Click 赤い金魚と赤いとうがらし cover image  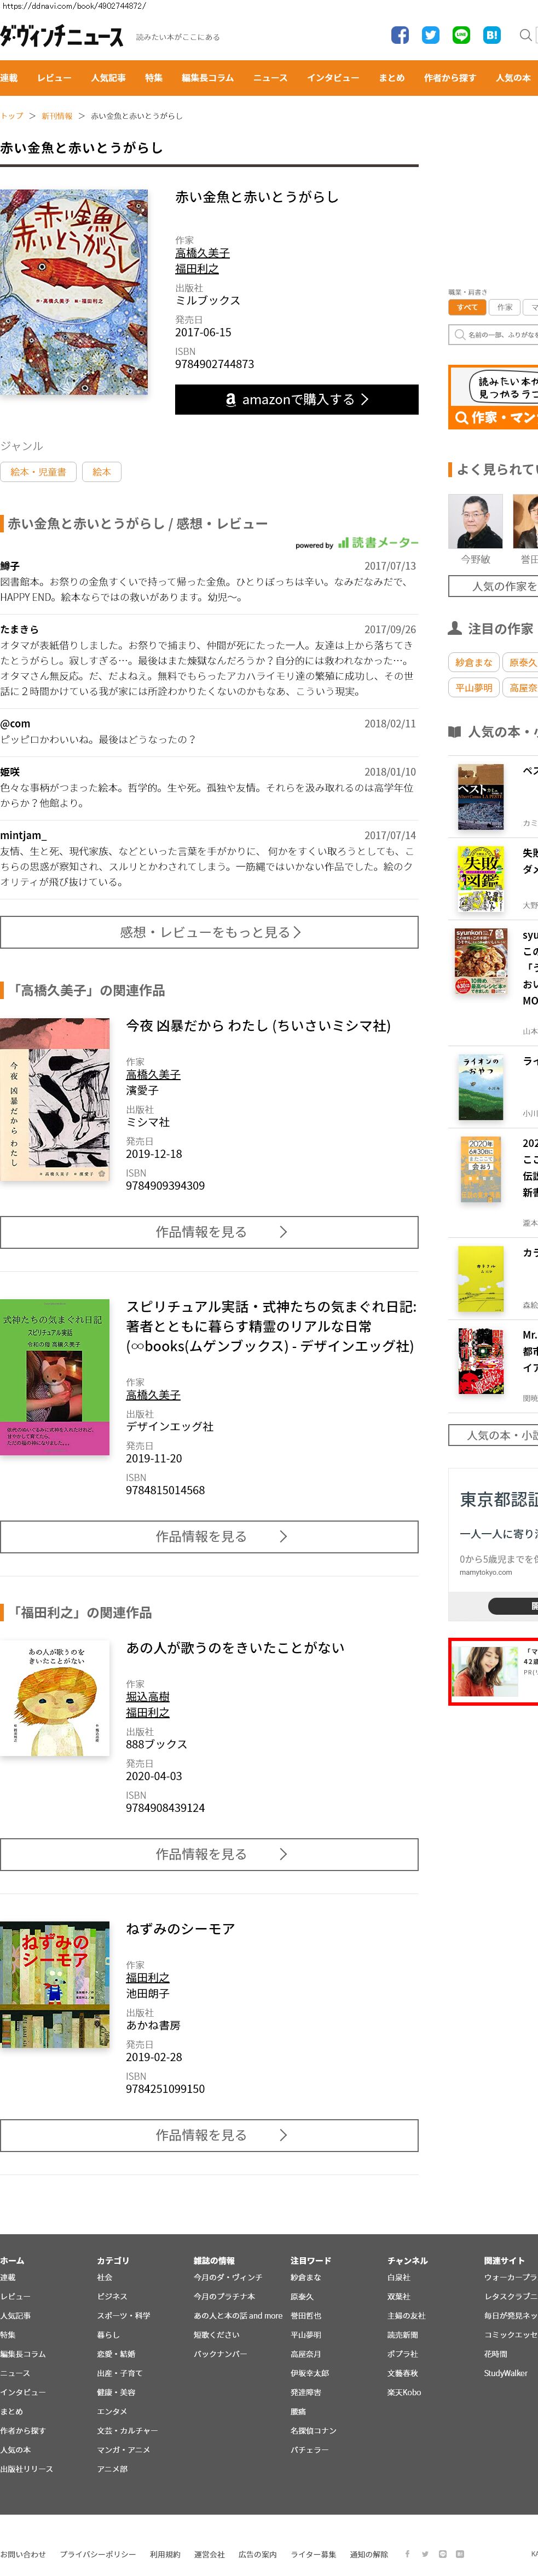[x=74, y=291]
